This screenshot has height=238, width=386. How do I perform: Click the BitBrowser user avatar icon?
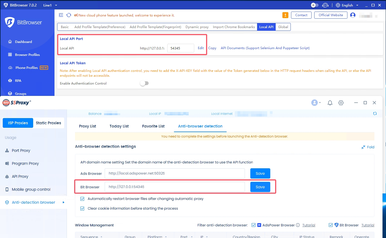353,15
